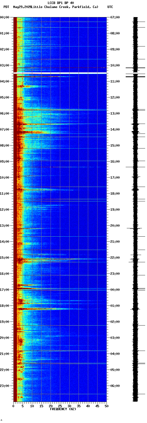
Task: Click the 15:00 UTC time label
Action: (115, 146)
